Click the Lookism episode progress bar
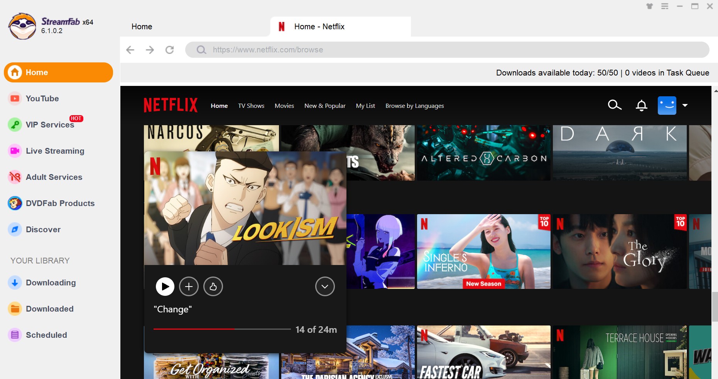This screenshot has height=379, width=718. (x=222, y=329)
